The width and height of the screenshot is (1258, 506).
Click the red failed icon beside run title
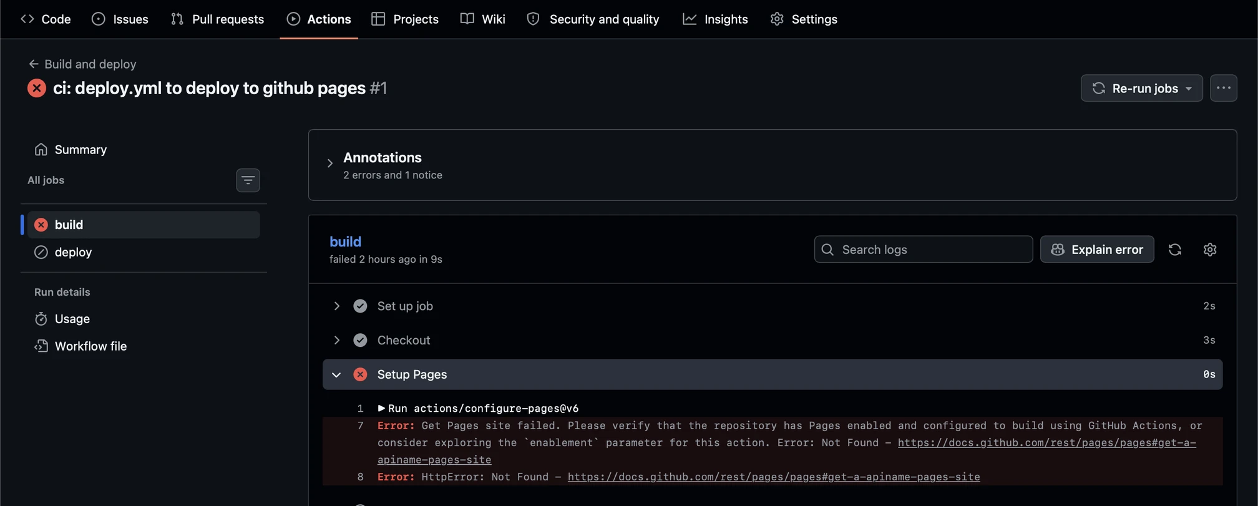point(37,88)
